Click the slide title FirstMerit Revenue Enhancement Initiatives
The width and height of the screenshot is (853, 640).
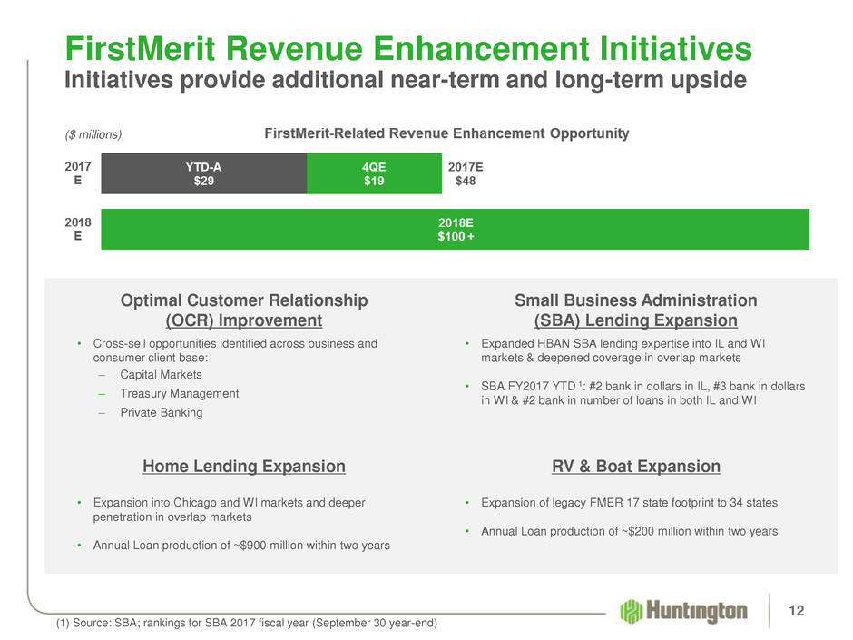tap(407, 45)
